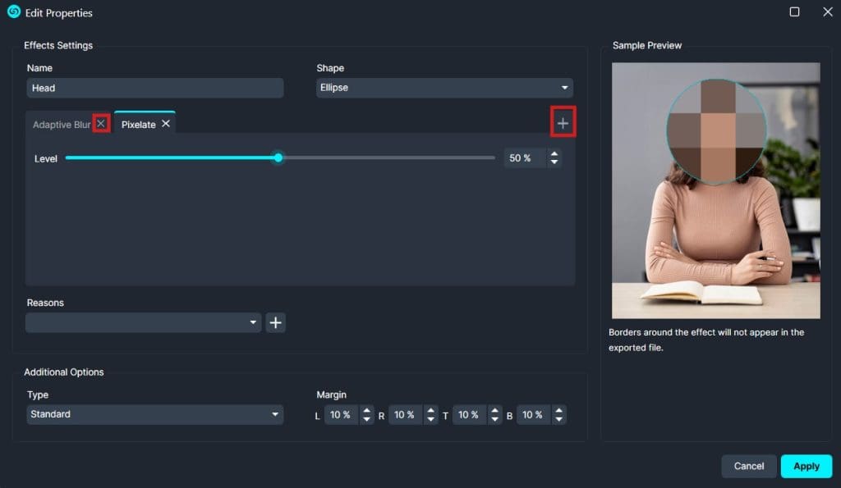
Task: Open the Type dropdown showing Standard
Action: [x=154, y=415]
